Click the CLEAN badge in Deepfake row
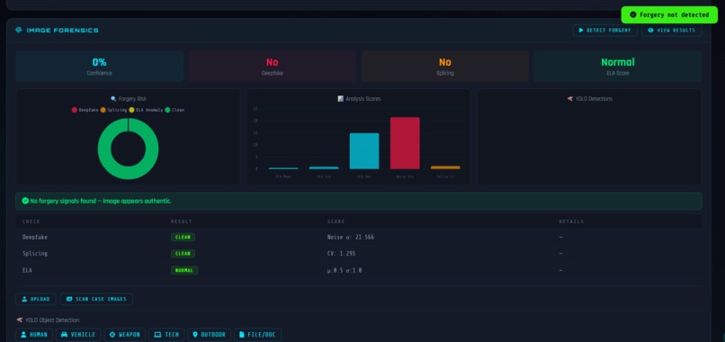The width and height of the screenshot is (725, 342). pos(183,237)
